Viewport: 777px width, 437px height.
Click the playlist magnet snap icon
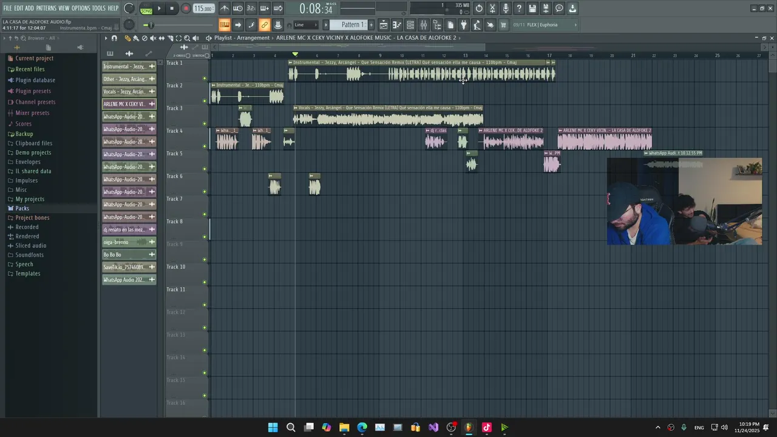pyautogui.click(x=114, y=38)
